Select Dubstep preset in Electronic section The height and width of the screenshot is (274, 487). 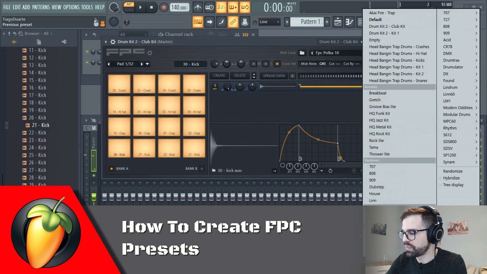[376, 187]
